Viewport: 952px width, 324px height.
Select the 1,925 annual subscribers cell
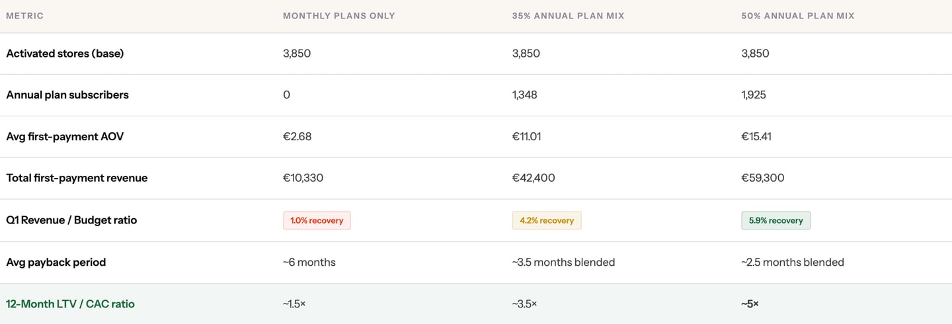pyautogui.click(x=754, y=95)
